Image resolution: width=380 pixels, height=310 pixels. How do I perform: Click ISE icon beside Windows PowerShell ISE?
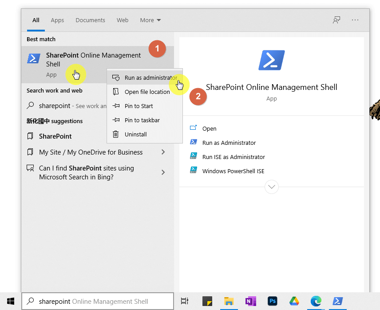click(x=194, y=170)
